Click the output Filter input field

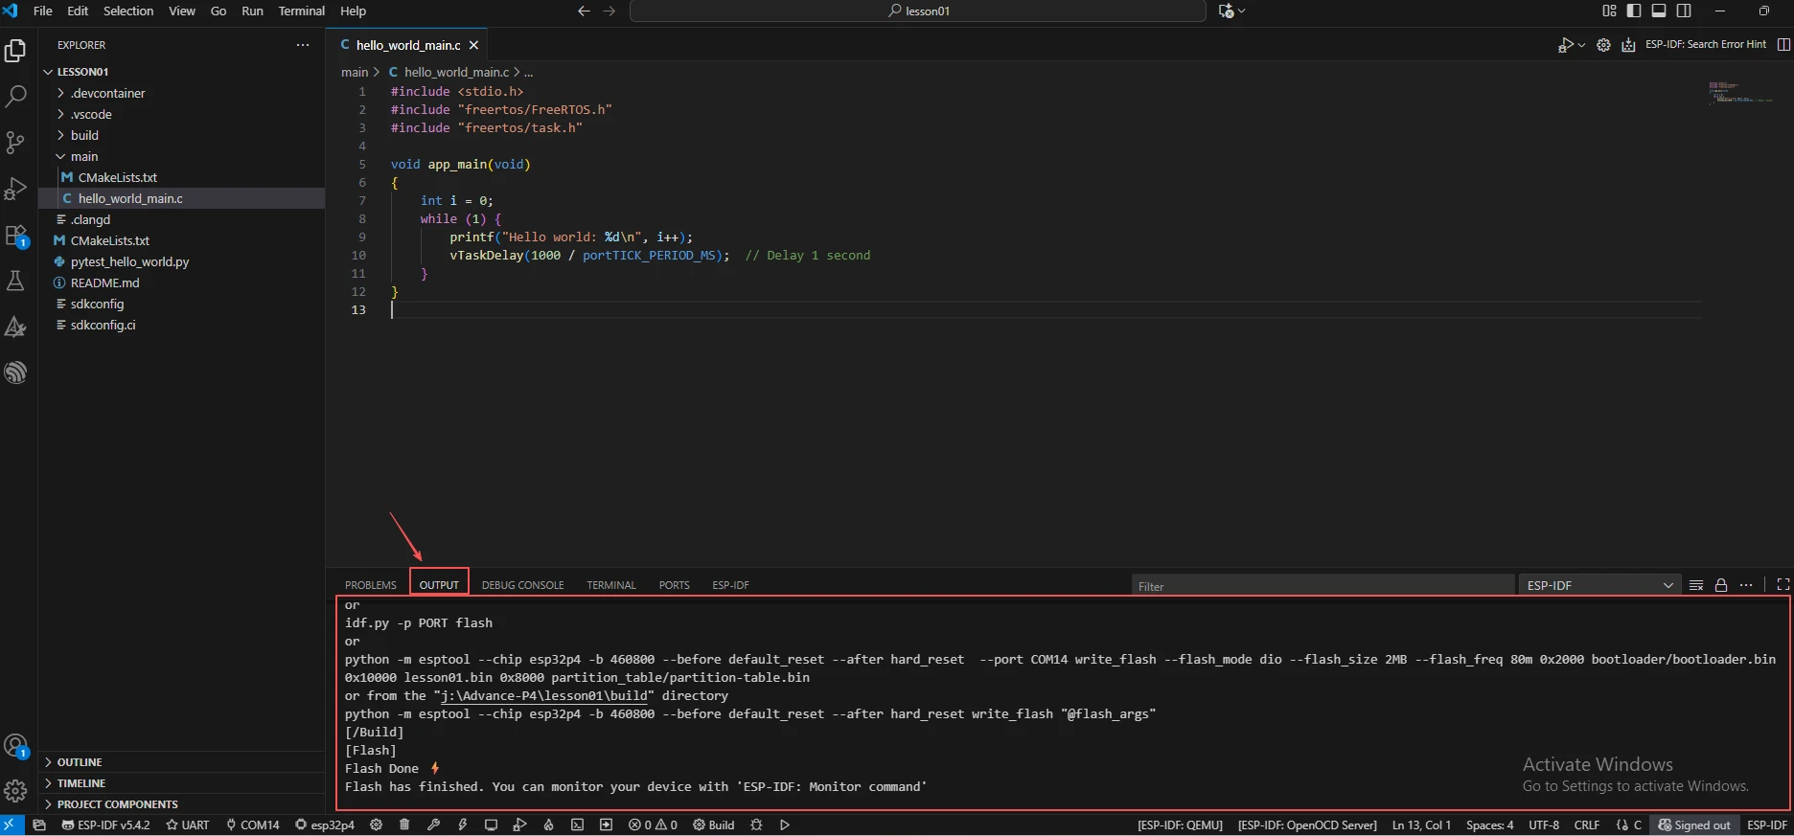tap(1322, 586)
